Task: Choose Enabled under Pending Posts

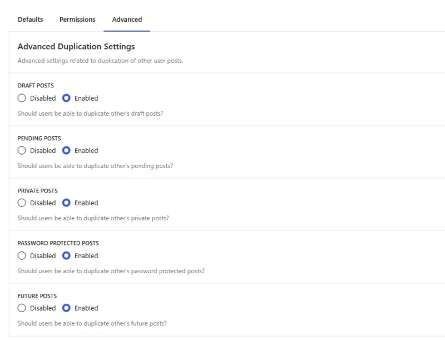Action: coord(67,151)
